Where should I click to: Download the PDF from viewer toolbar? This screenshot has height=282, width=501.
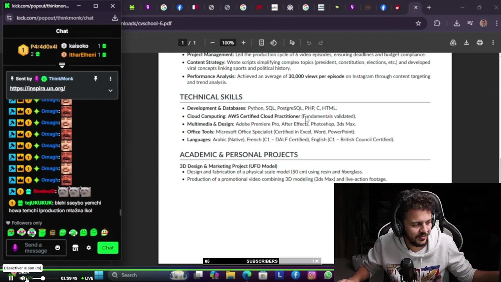[466, 43]
